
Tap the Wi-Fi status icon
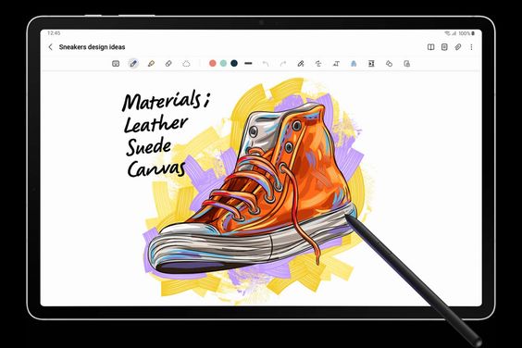[x=447, y=33]
